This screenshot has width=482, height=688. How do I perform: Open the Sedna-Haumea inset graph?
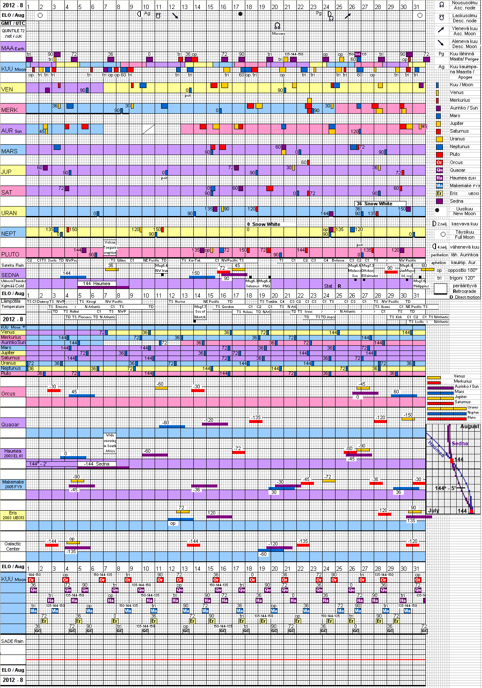pyautogui.click(x=453, y=469)
